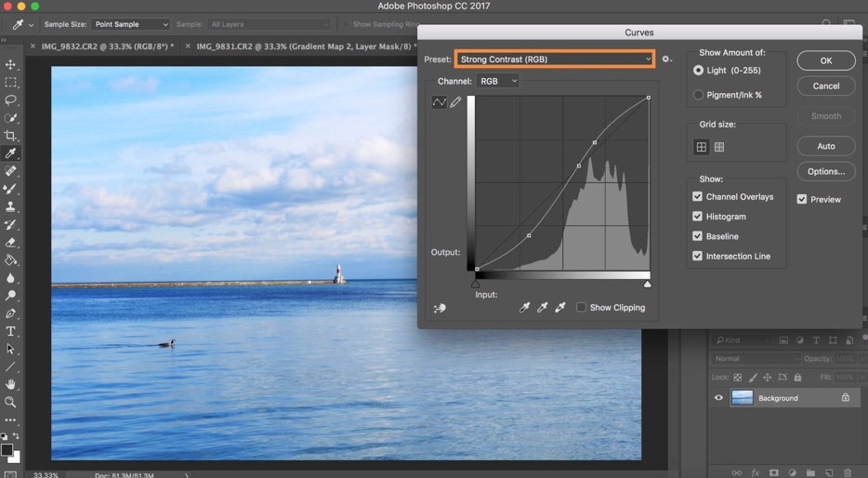Select Light (0-255) radio option
868x478 pixels.
(698, 71)
